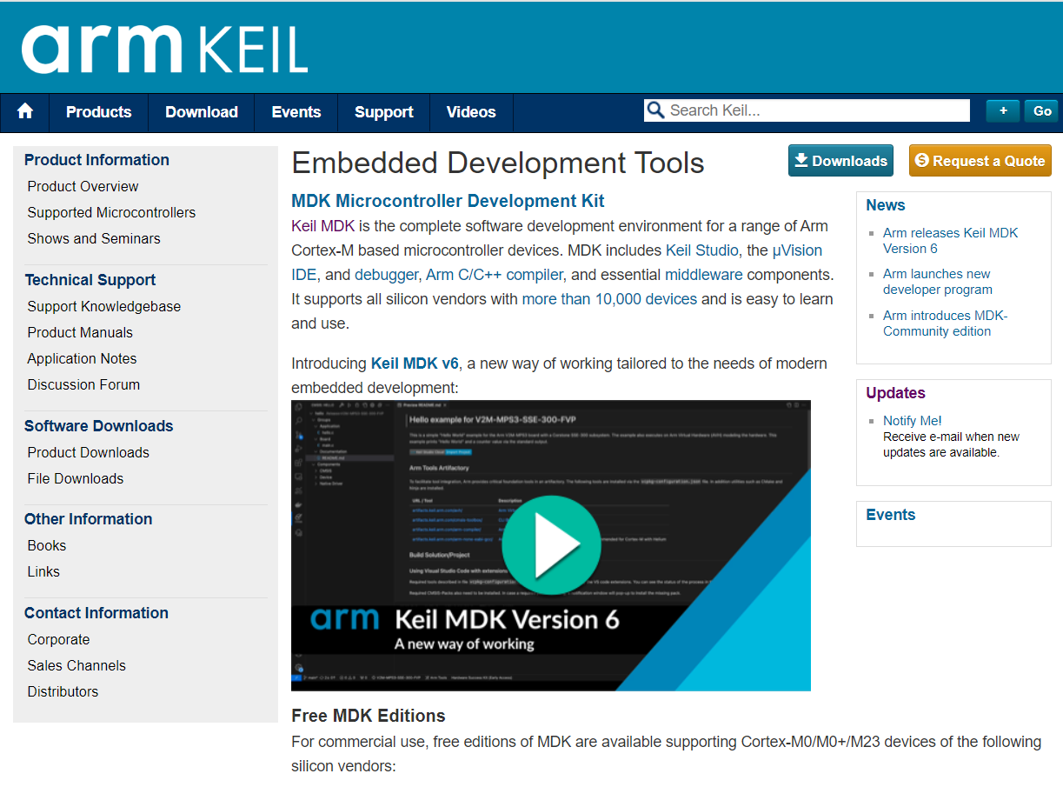Focus the Search Keil input field
Screen dimensions: 1063x787
click(x=817, y=110)
